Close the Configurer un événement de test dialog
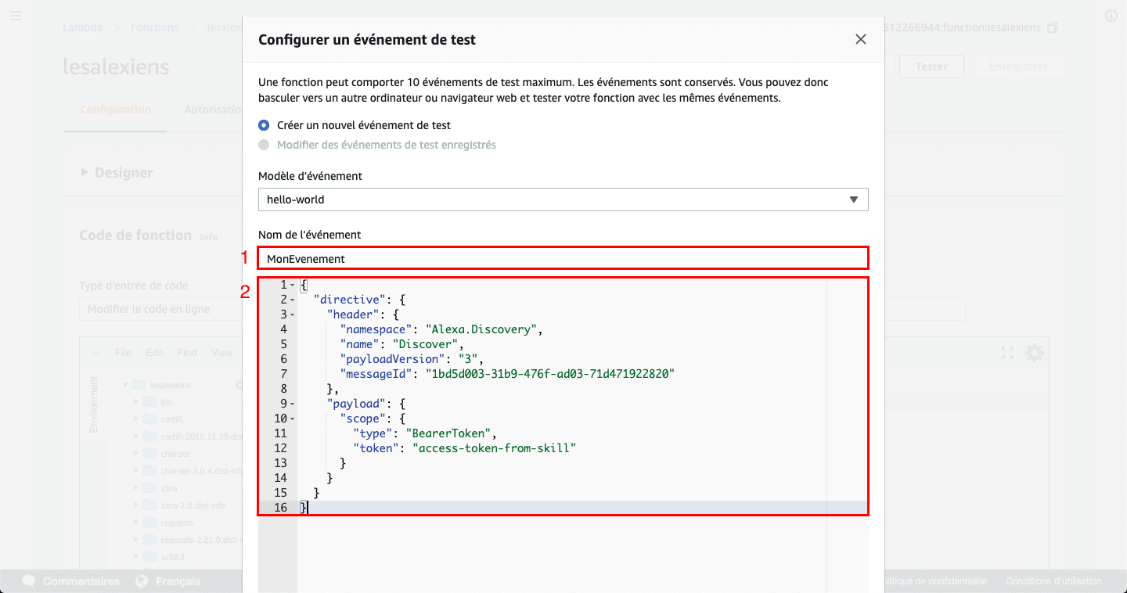The height and width of the screenshot is (593, 1127). coord(861,39)
